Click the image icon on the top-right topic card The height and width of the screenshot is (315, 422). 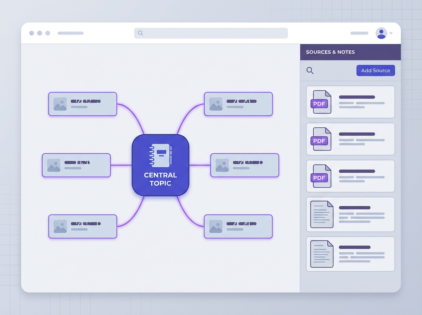pos(215,104)
